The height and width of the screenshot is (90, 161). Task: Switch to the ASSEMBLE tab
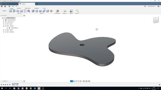pyautogui.click(x=36, y=8)
